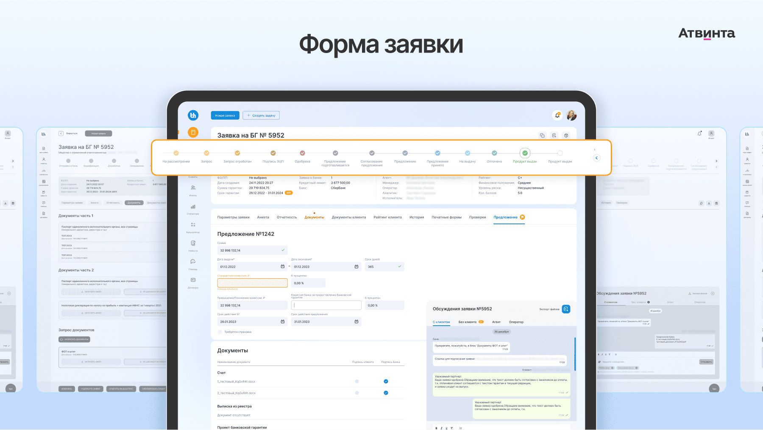
Task: Open the Дата выдачи calendar picker
Action: tap(283, 267)
